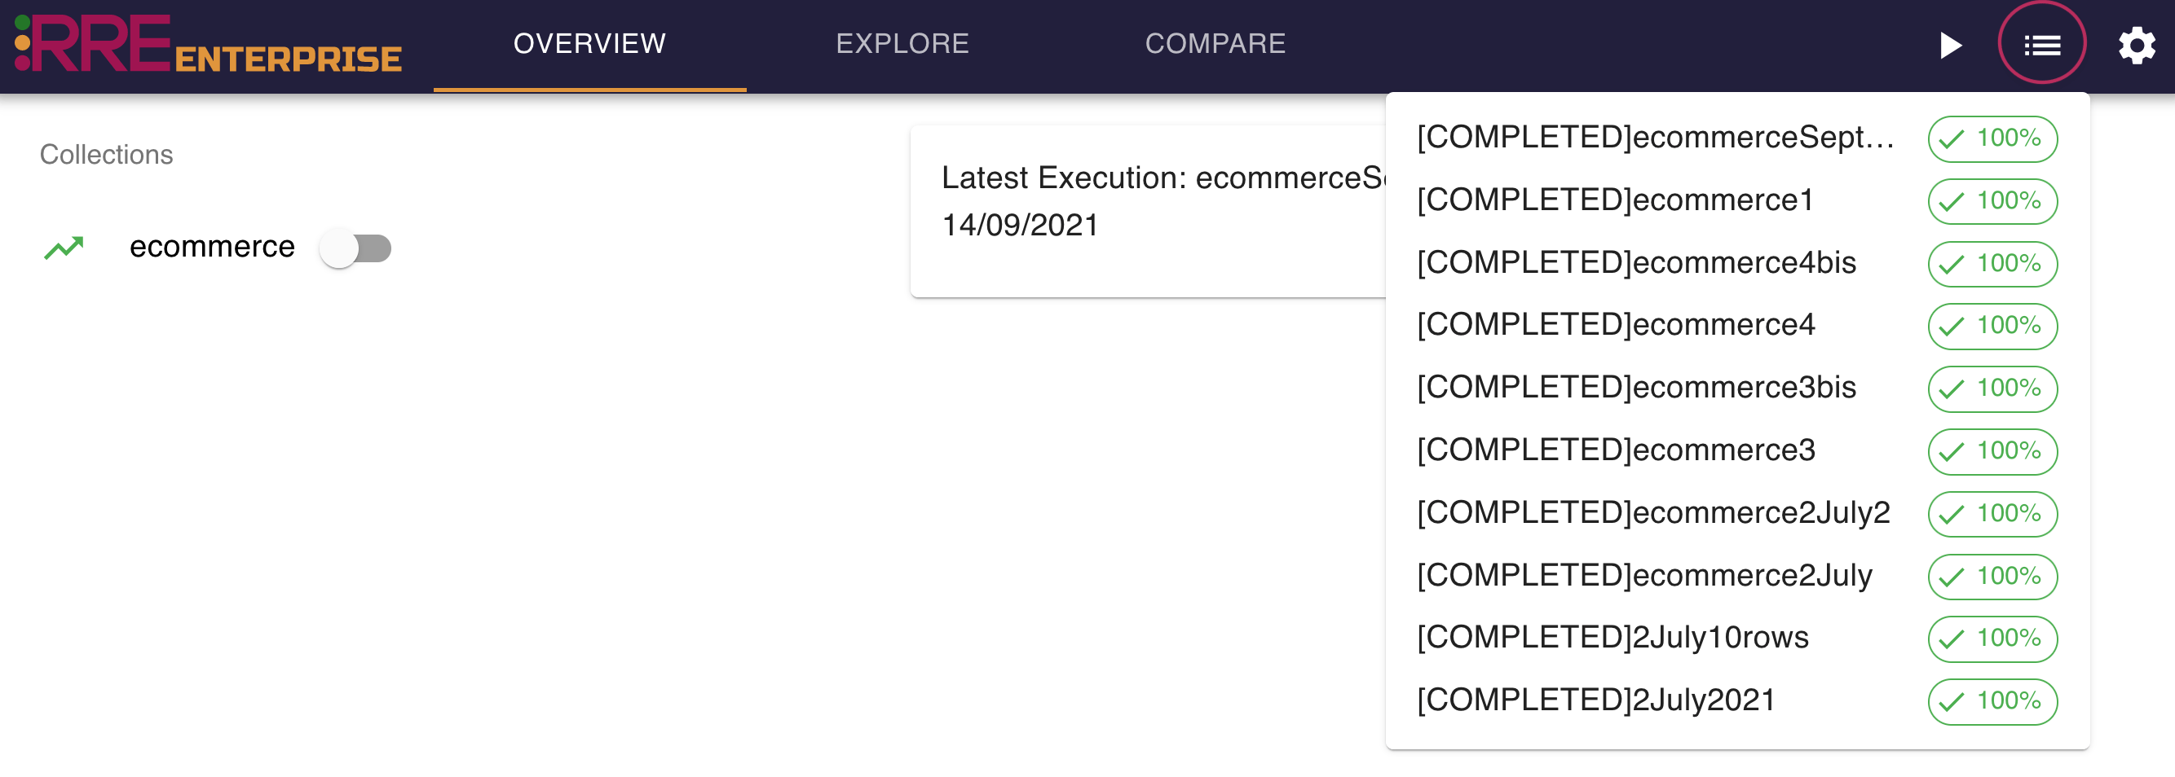Switch to the Overview tab
The height and width of the screenshot is (777, 2175).
click(589, 44)
